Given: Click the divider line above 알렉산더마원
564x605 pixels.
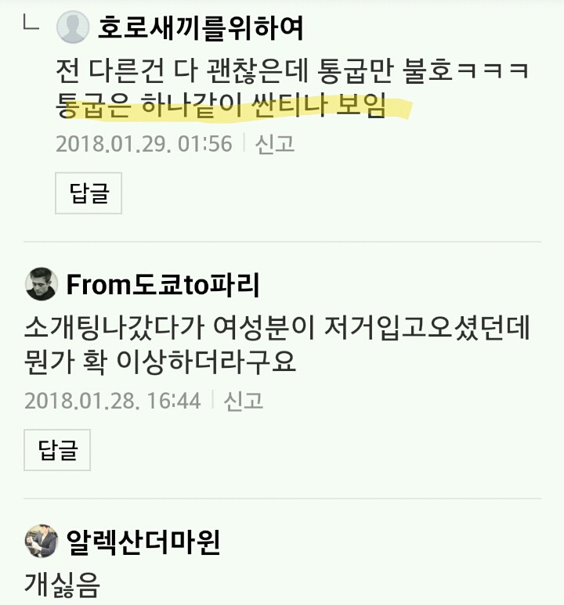Looking at the screenshot, I should pyautogui.click(x=282, y=498).
